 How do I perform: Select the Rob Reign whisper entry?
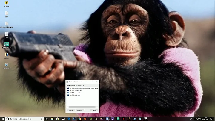coord(74,95)
